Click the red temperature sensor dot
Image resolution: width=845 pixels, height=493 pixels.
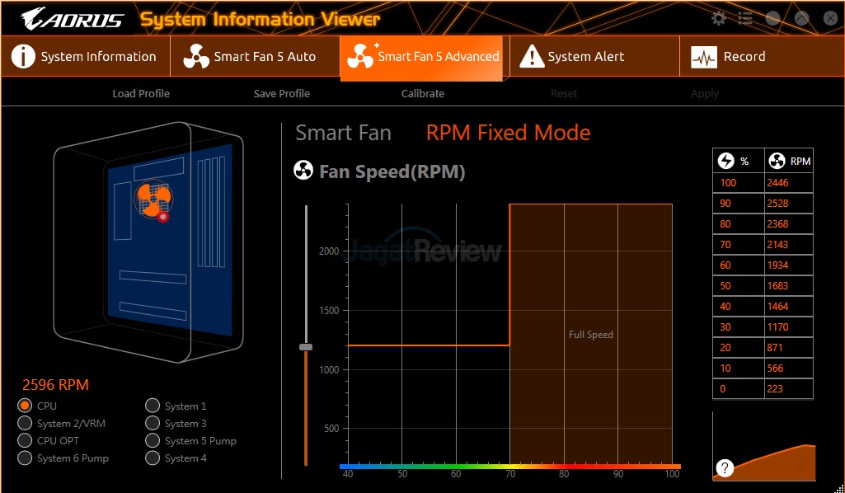coord(163,217)
